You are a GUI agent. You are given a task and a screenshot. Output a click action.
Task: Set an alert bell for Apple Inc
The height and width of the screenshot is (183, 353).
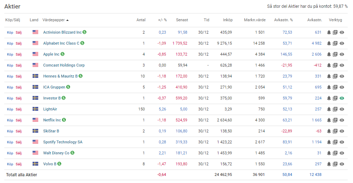click(x=329, y=54)
